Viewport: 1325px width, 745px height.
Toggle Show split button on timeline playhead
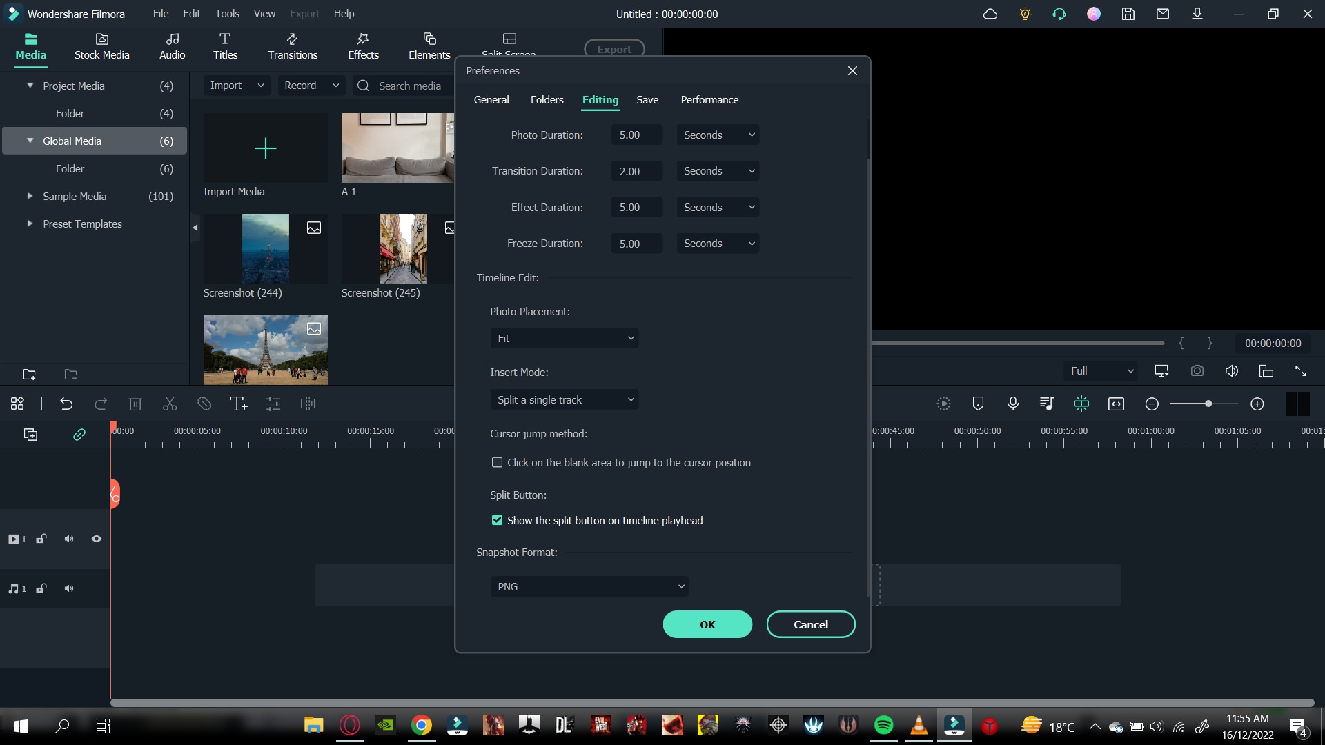pyautogui.click(x=496, y=519)
